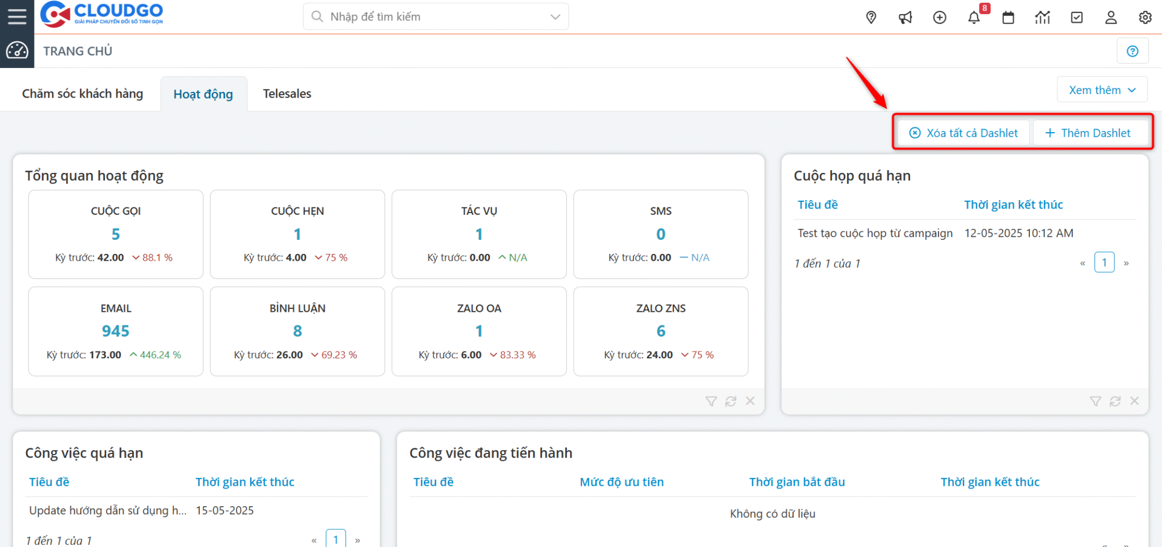Remove the Tổng quan hoạt động dashlet
The height and width of the screenshot is (547, 1162).
pyautogui.click(x=750, y=401)
